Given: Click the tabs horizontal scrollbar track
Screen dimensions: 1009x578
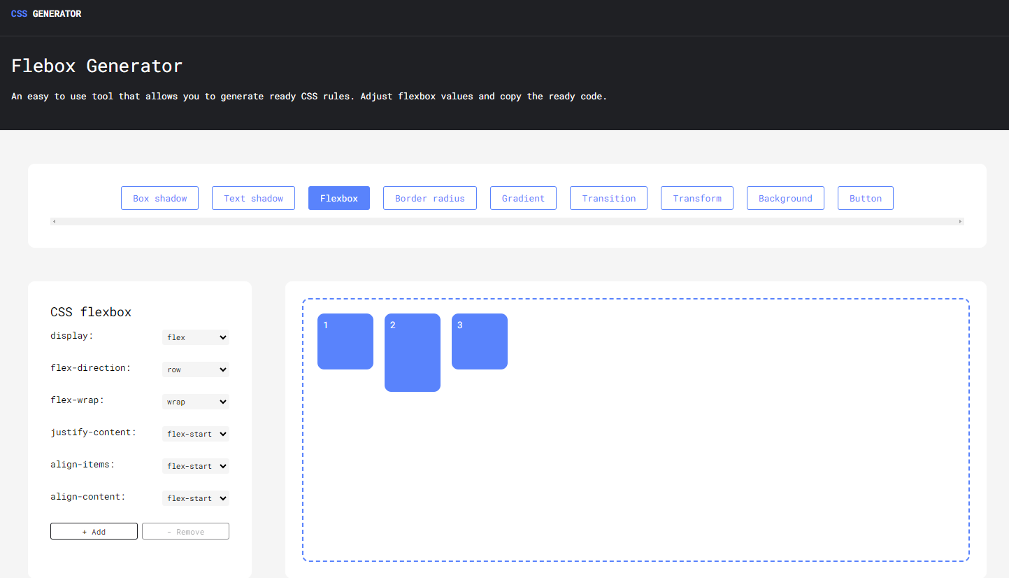Looking at the screenshot, I should [507, 222].
